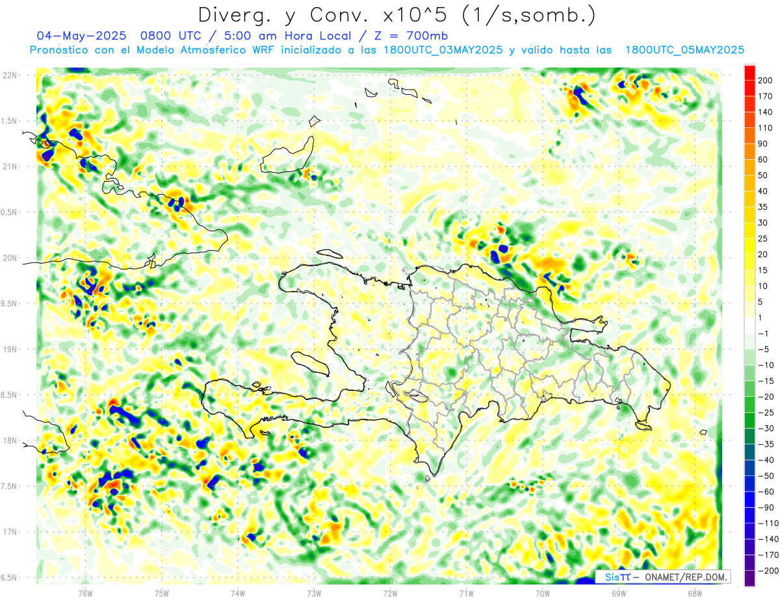Click the '-30' color scale label

(x=766, y=429)
